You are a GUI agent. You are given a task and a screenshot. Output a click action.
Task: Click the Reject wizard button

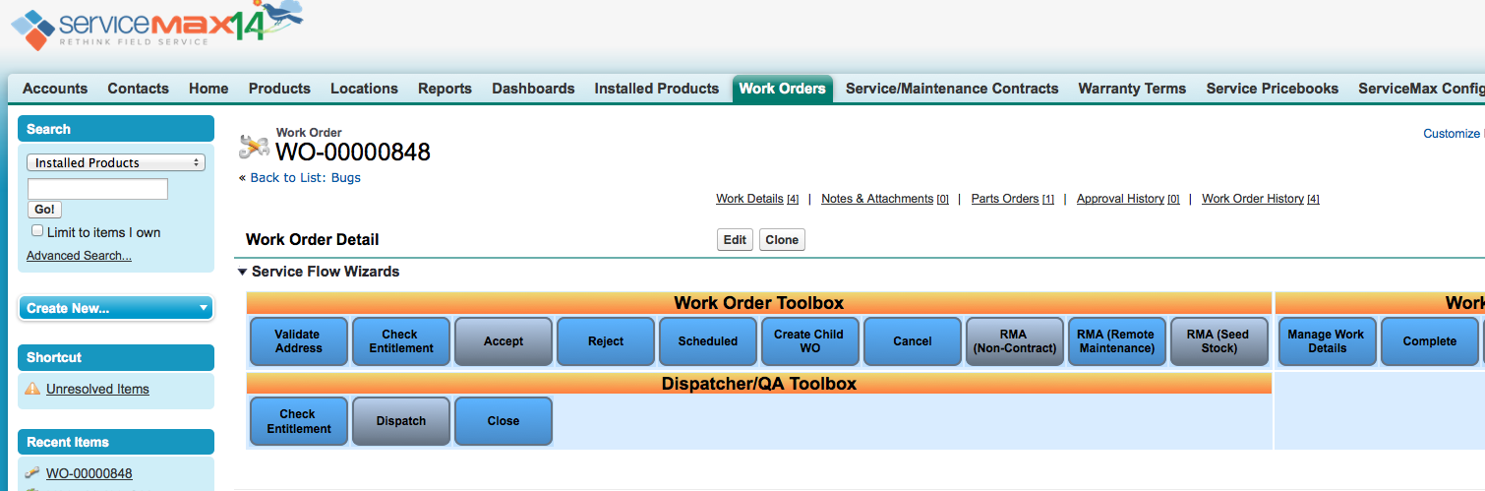[606, 341]
